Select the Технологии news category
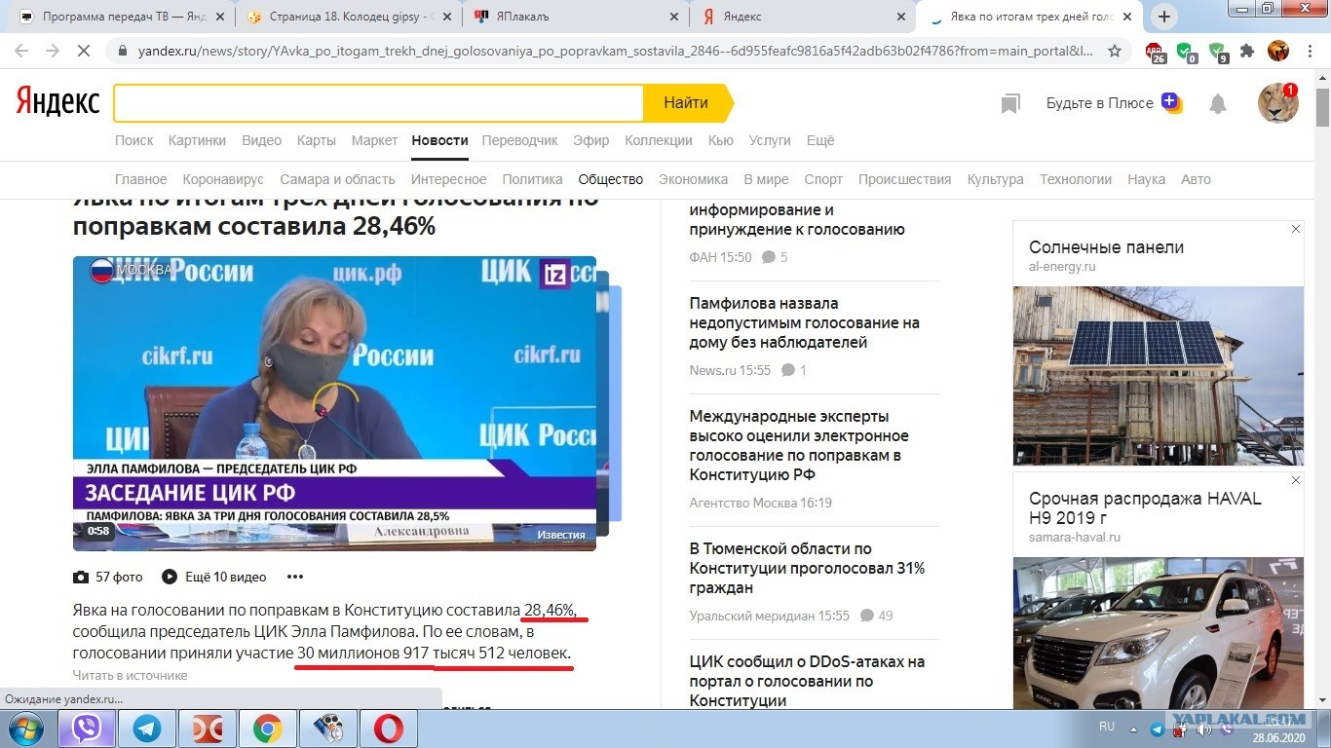The image size is (1331, 748). [1076, 179]
